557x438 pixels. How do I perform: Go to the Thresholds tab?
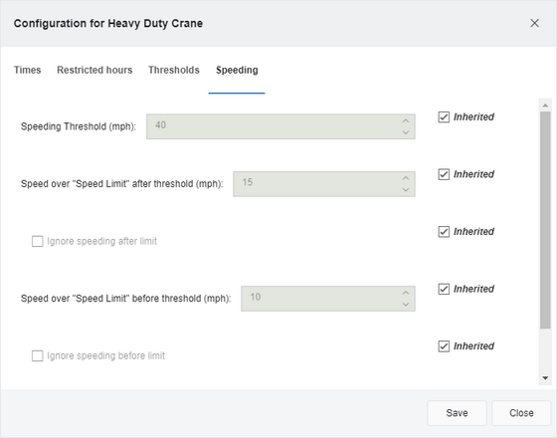click(x=174, y=70)
